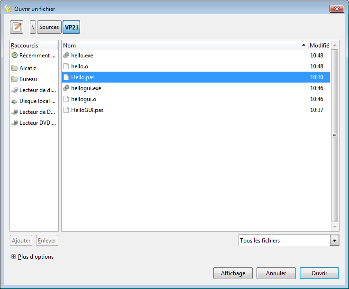The height and width of the screenshot is (289, 349).
Task: Select the VP21 path segment button
Action: [x=72, y=27]
